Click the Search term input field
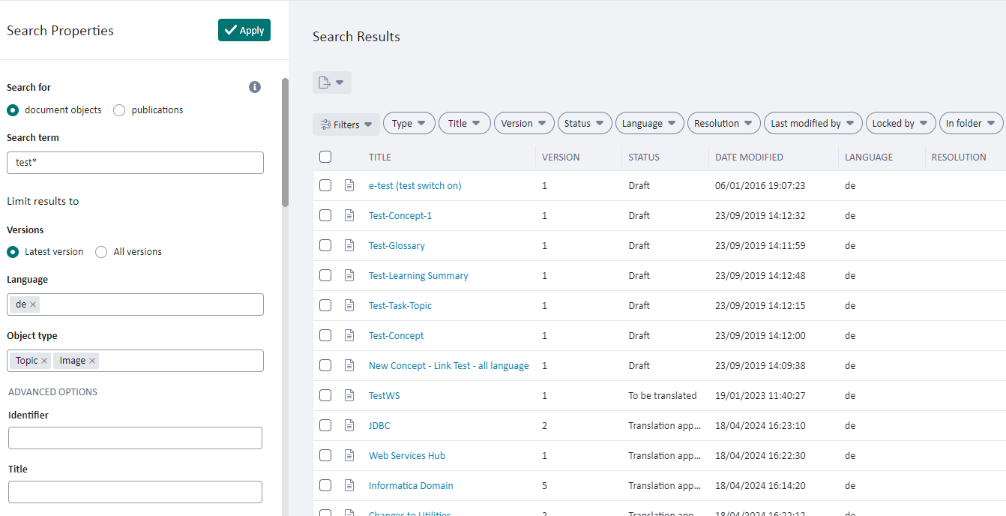Screen dimensions: 1006x516 pyautogui.click(x=136, y=163)
